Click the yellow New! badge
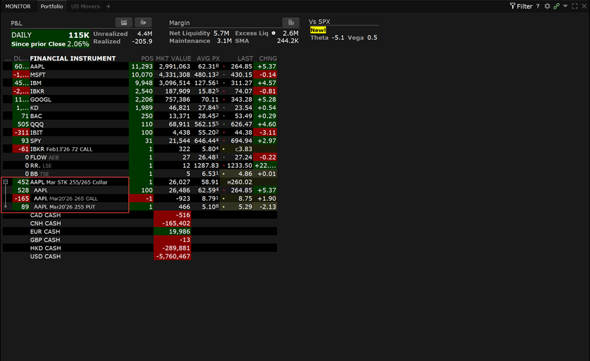Screen dimensions: 590x361 pos(318,30)
